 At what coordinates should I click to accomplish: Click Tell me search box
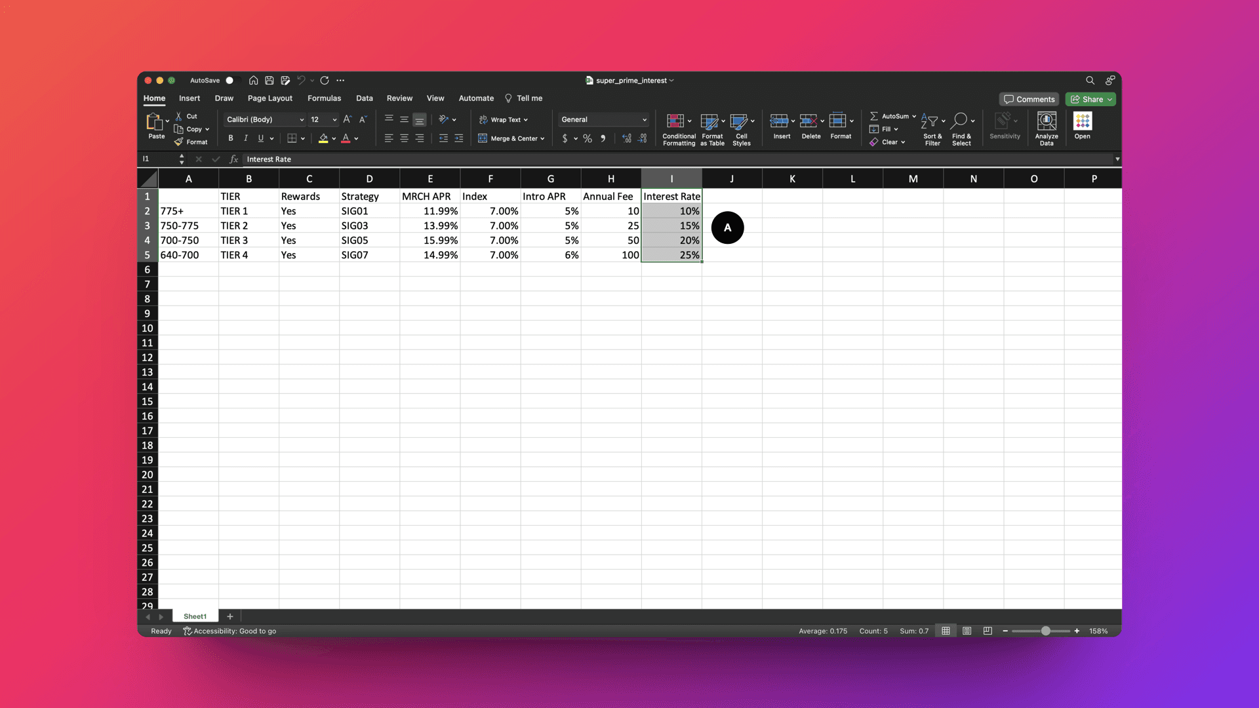(524, 98)
